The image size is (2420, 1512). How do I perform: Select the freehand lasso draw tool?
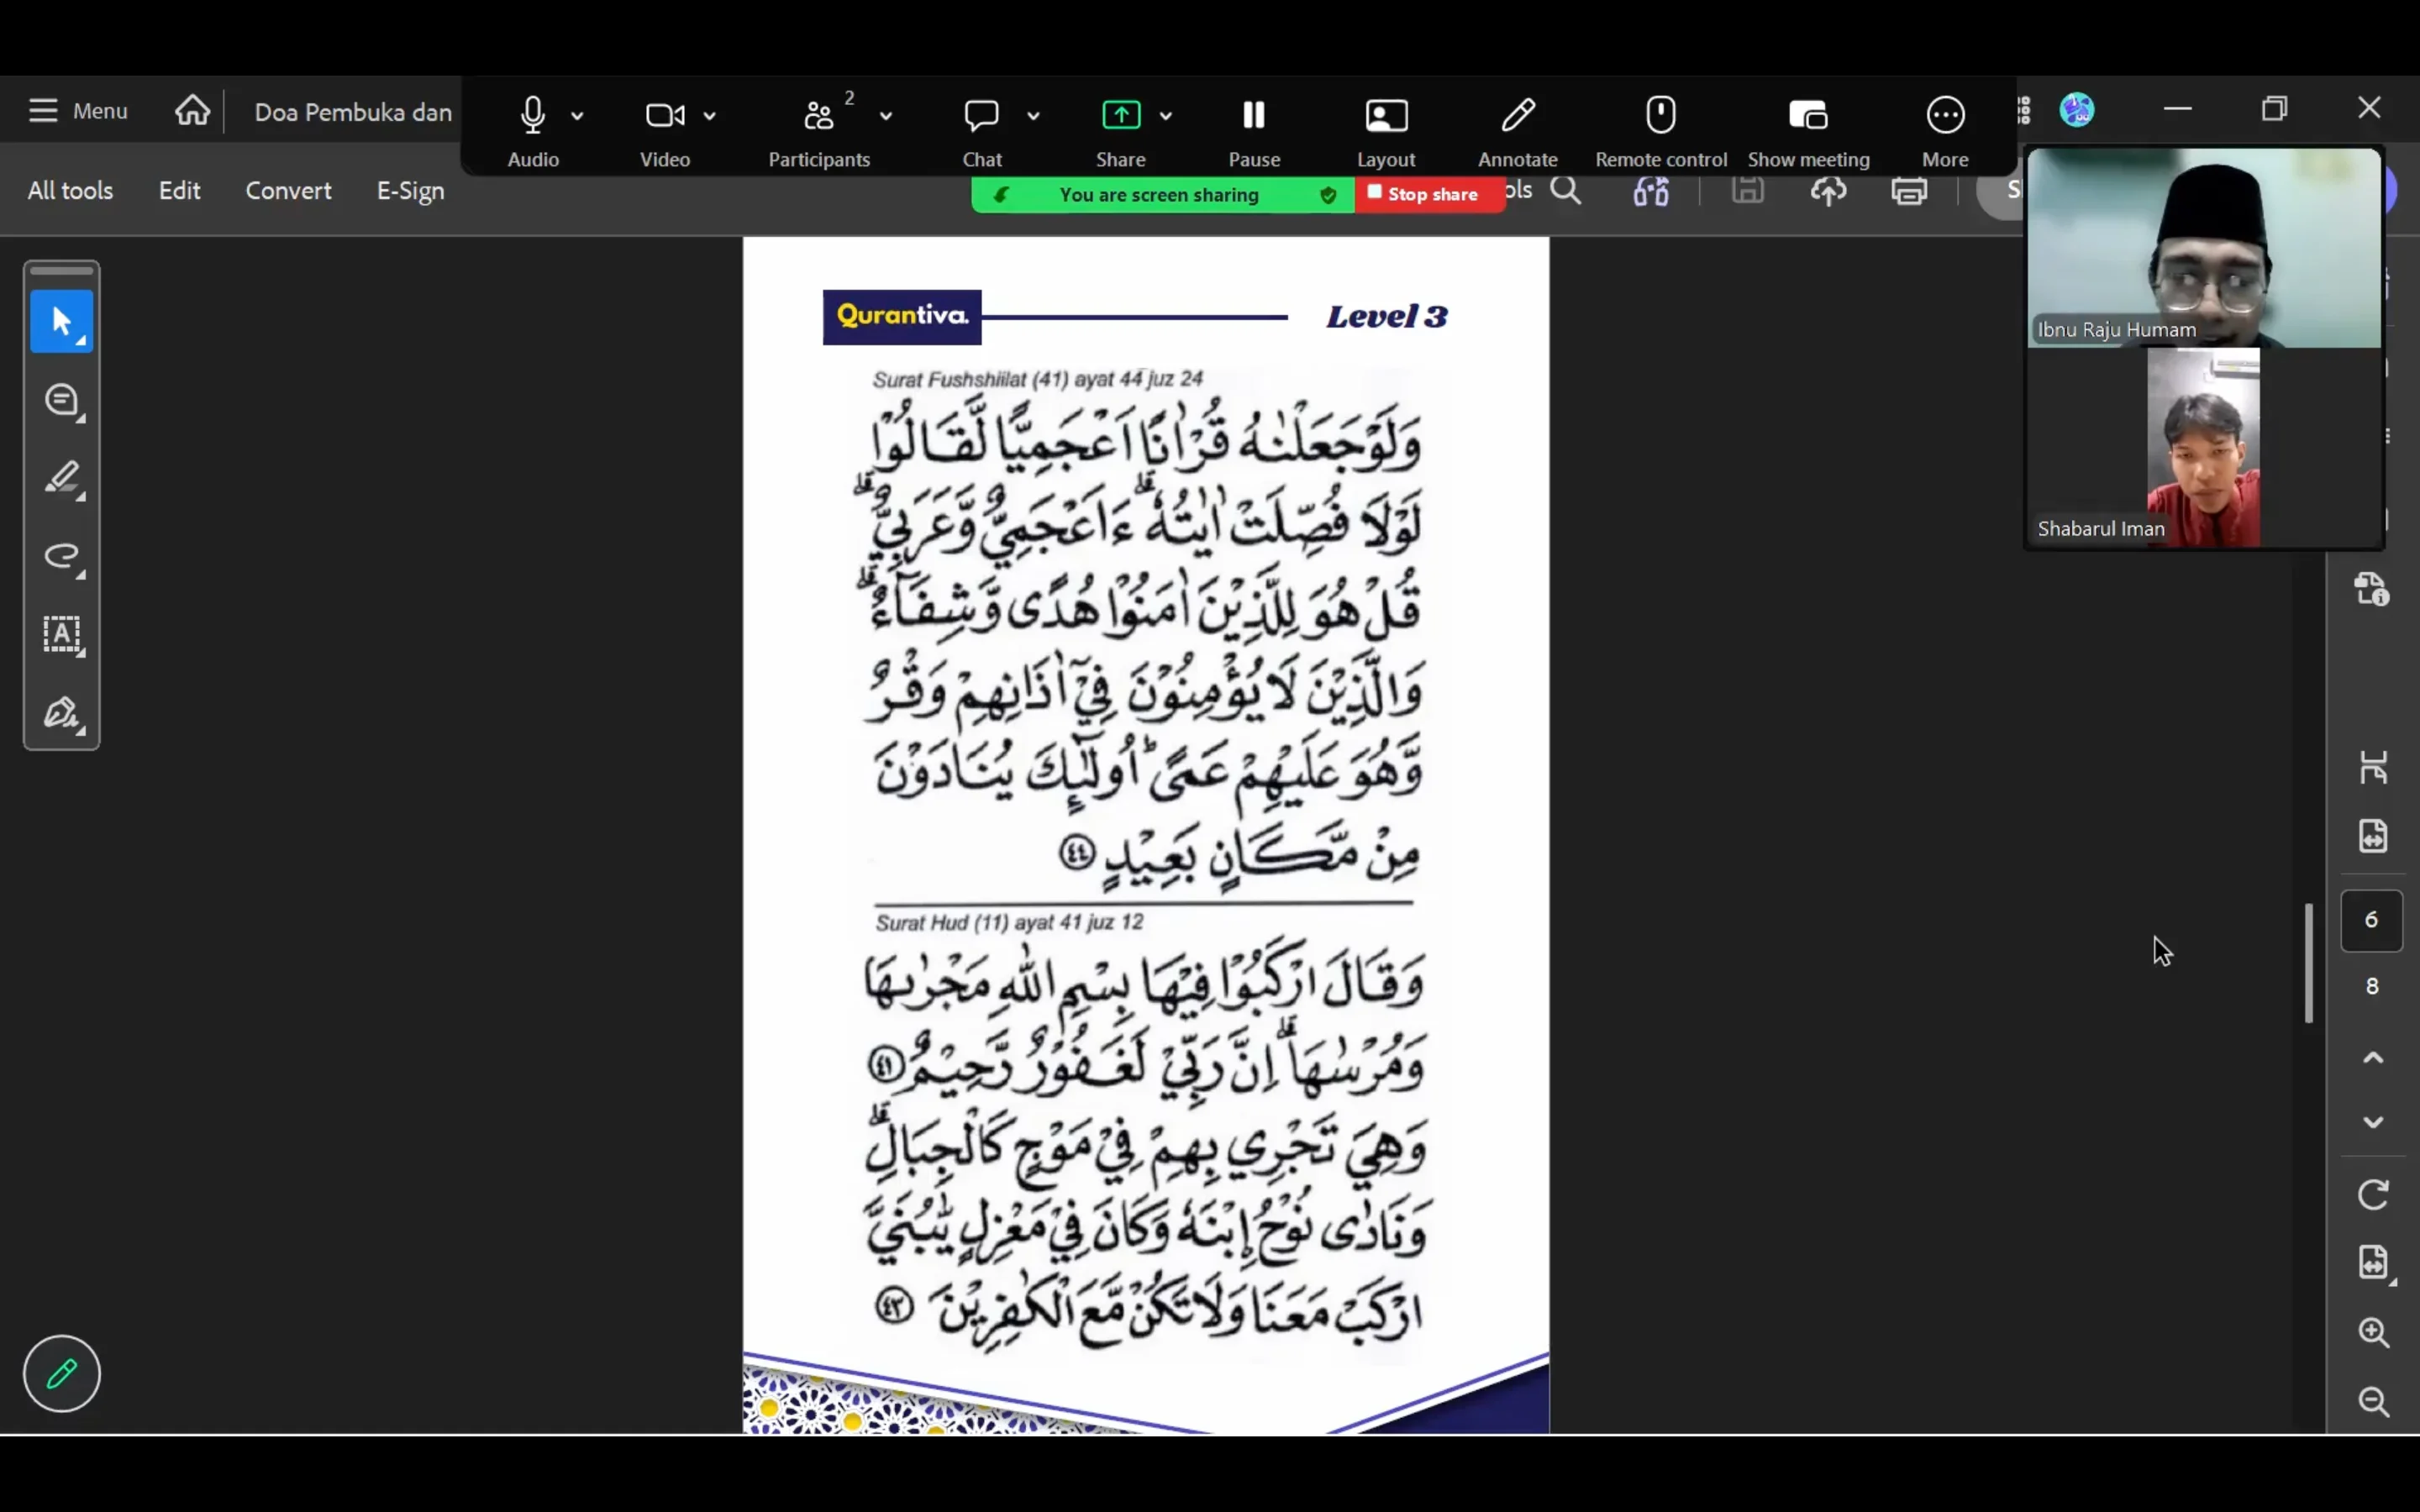(62, 556)
